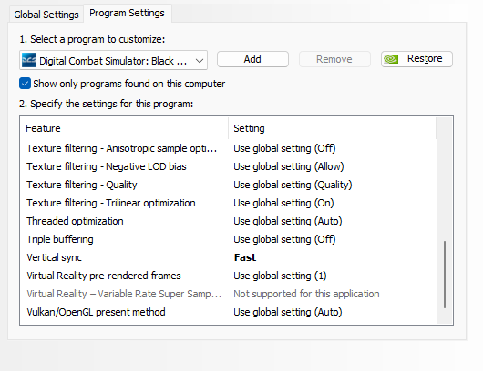This screenshot has width=483, height=371.
Task: Switch to the Global Settings tab
Action: [46, 15]
